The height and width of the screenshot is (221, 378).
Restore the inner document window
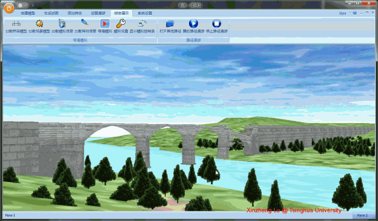click(x=367, y=13)
